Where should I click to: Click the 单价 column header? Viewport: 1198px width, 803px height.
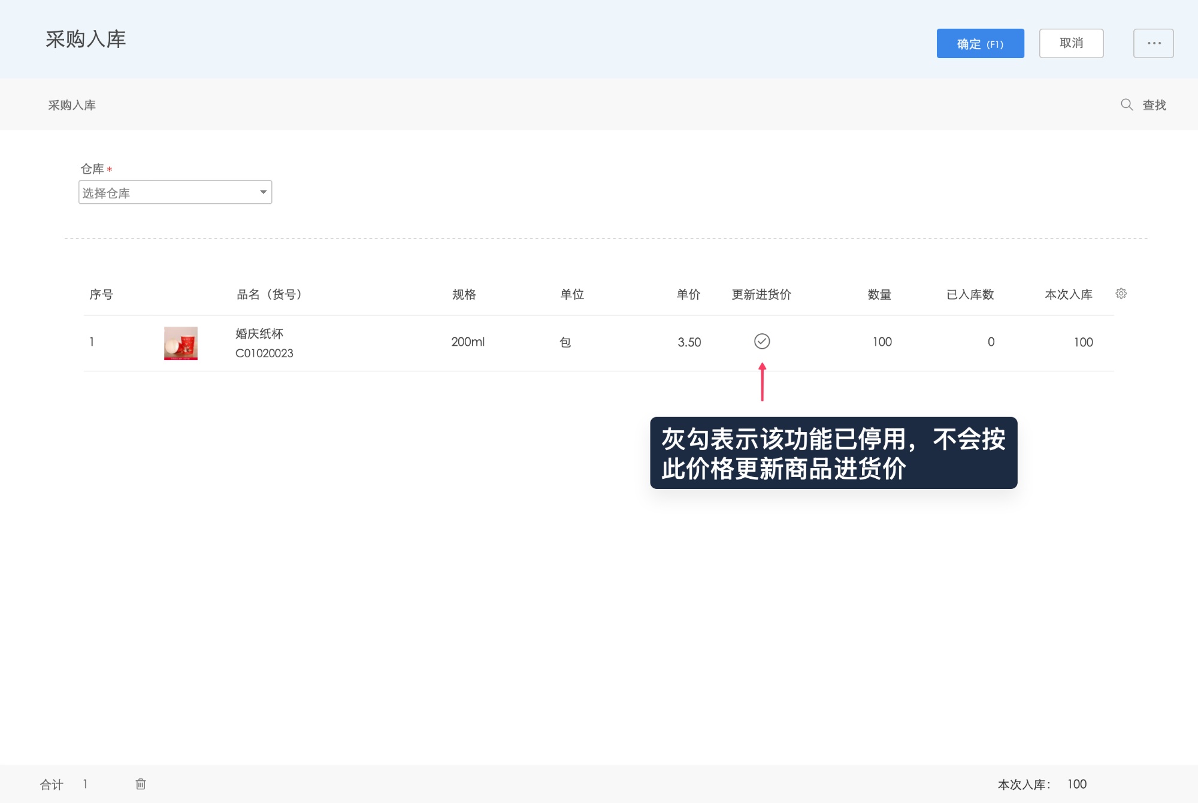tap(688, 294)
